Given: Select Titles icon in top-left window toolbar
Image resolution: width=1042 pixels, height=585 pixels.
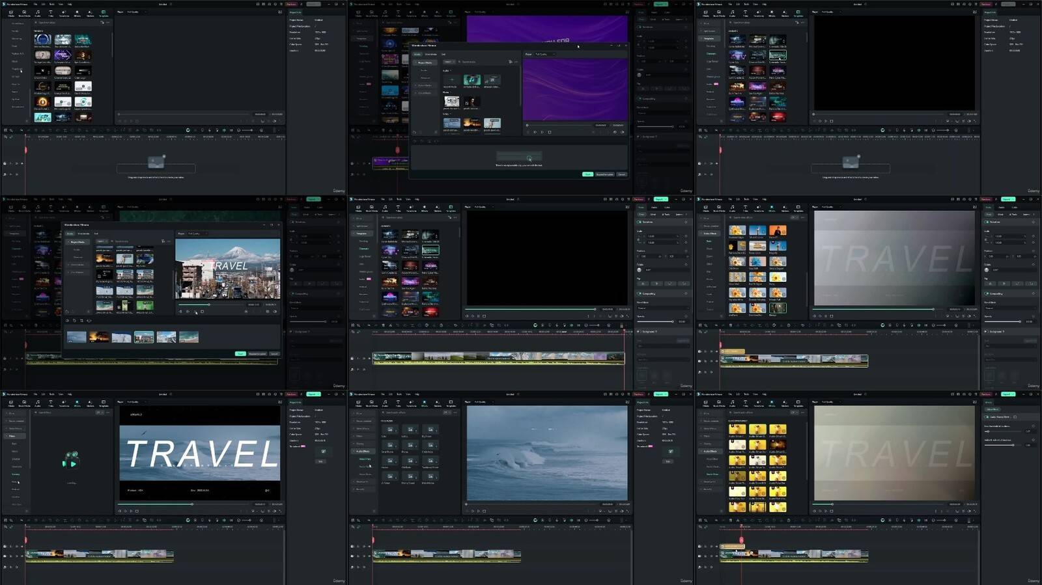Looking at the screenshot, I should pos(51,13).
